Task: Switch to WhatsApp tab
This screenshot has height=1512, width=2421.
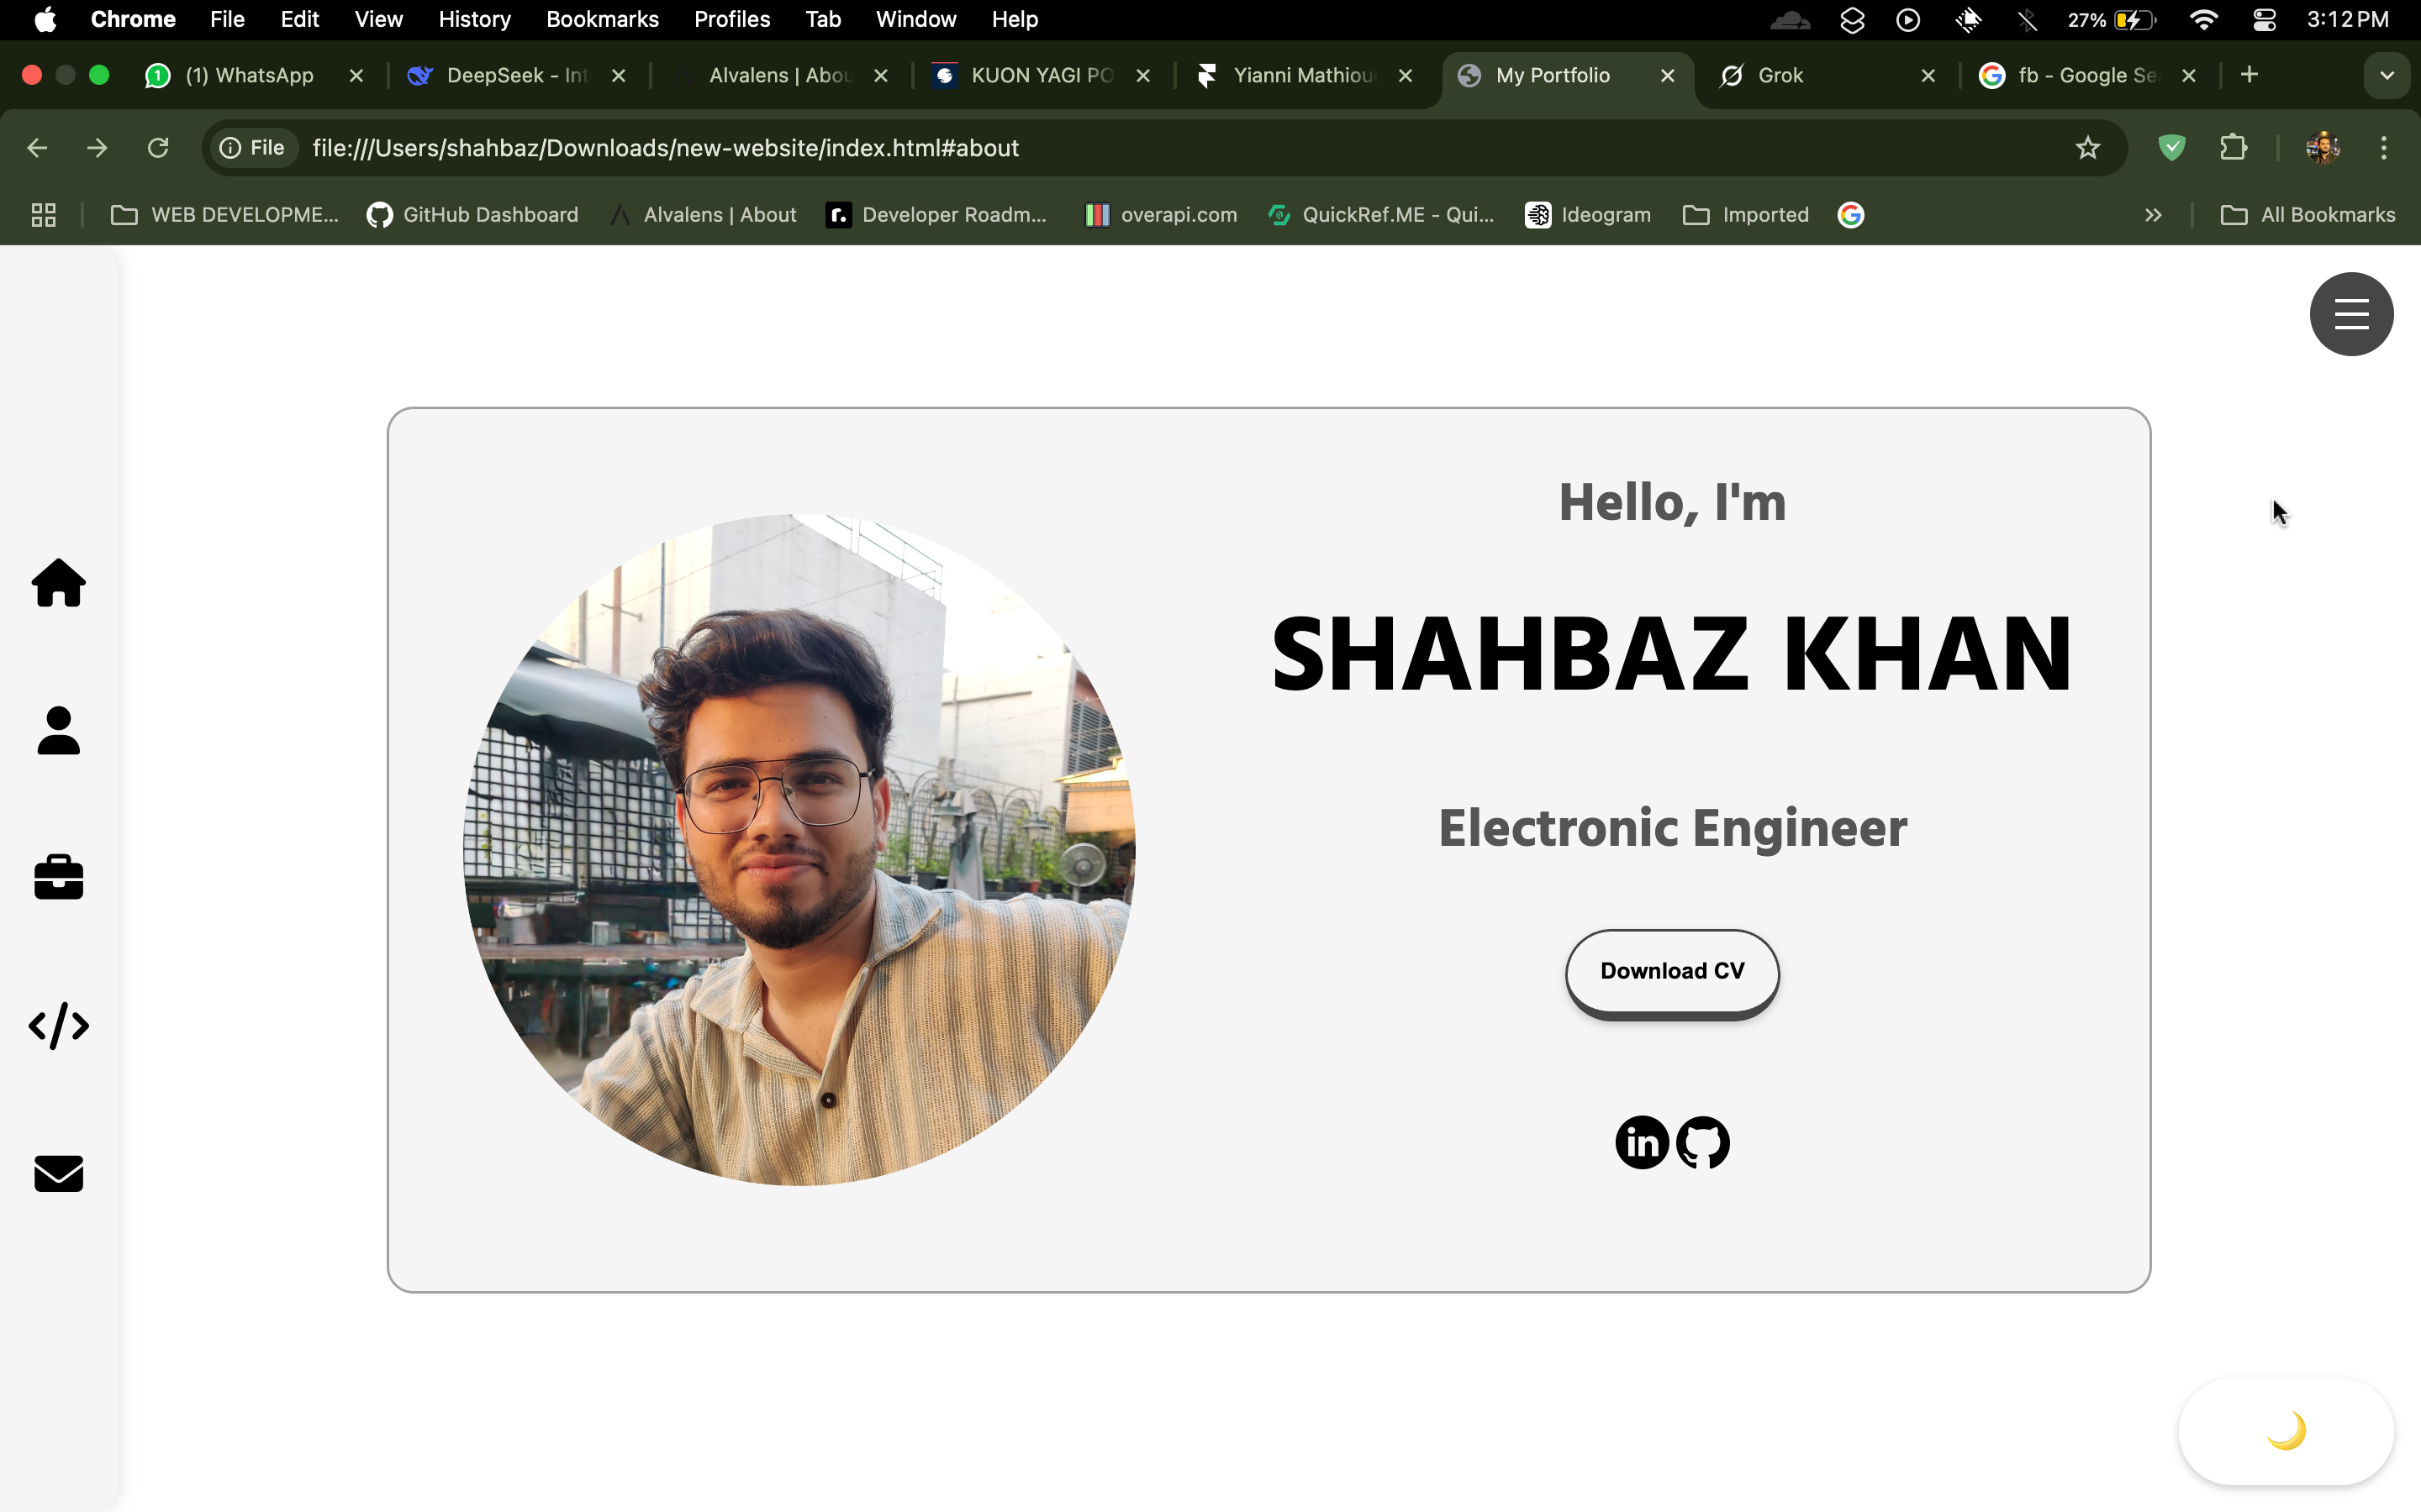Action: click(251, 75)
